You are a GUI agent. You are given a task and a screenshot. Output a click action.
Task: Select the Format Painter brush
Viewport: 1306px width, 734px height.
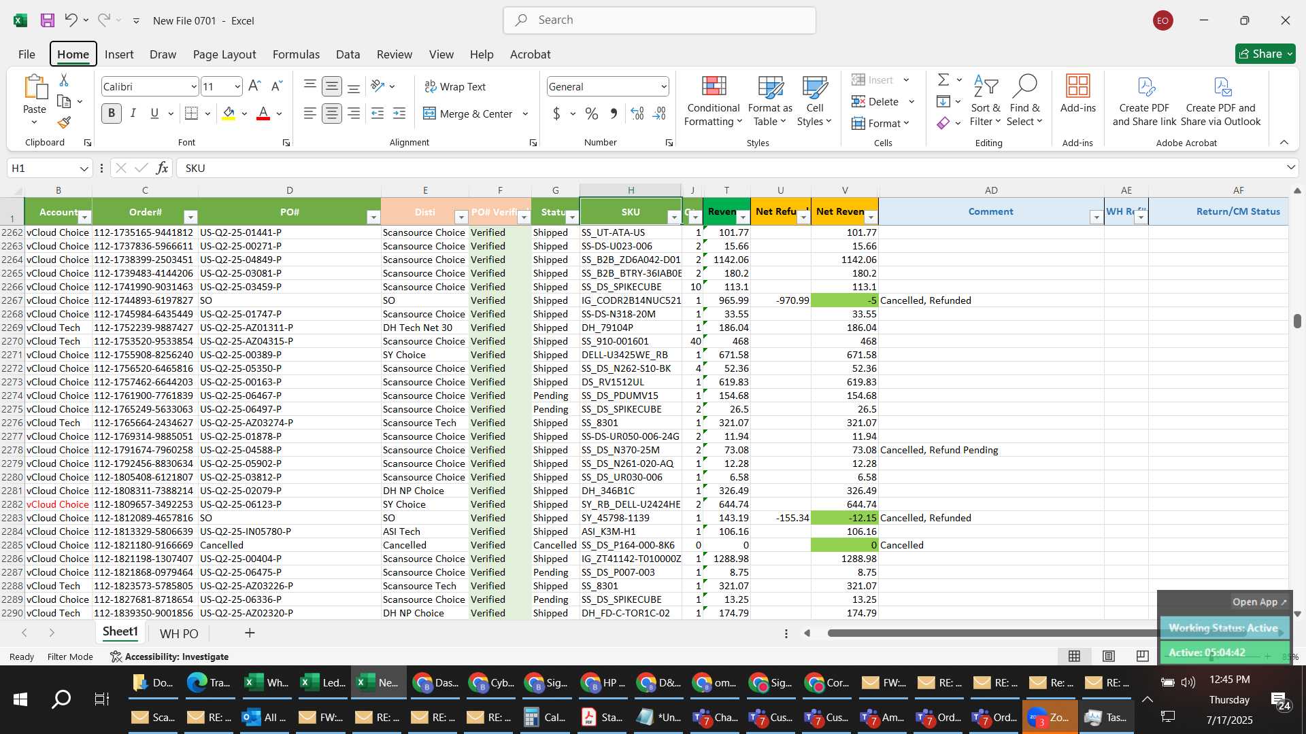[64, 122]
